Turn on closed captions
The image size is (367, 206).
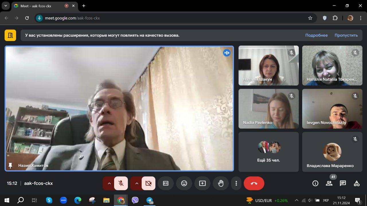point(166,183)
